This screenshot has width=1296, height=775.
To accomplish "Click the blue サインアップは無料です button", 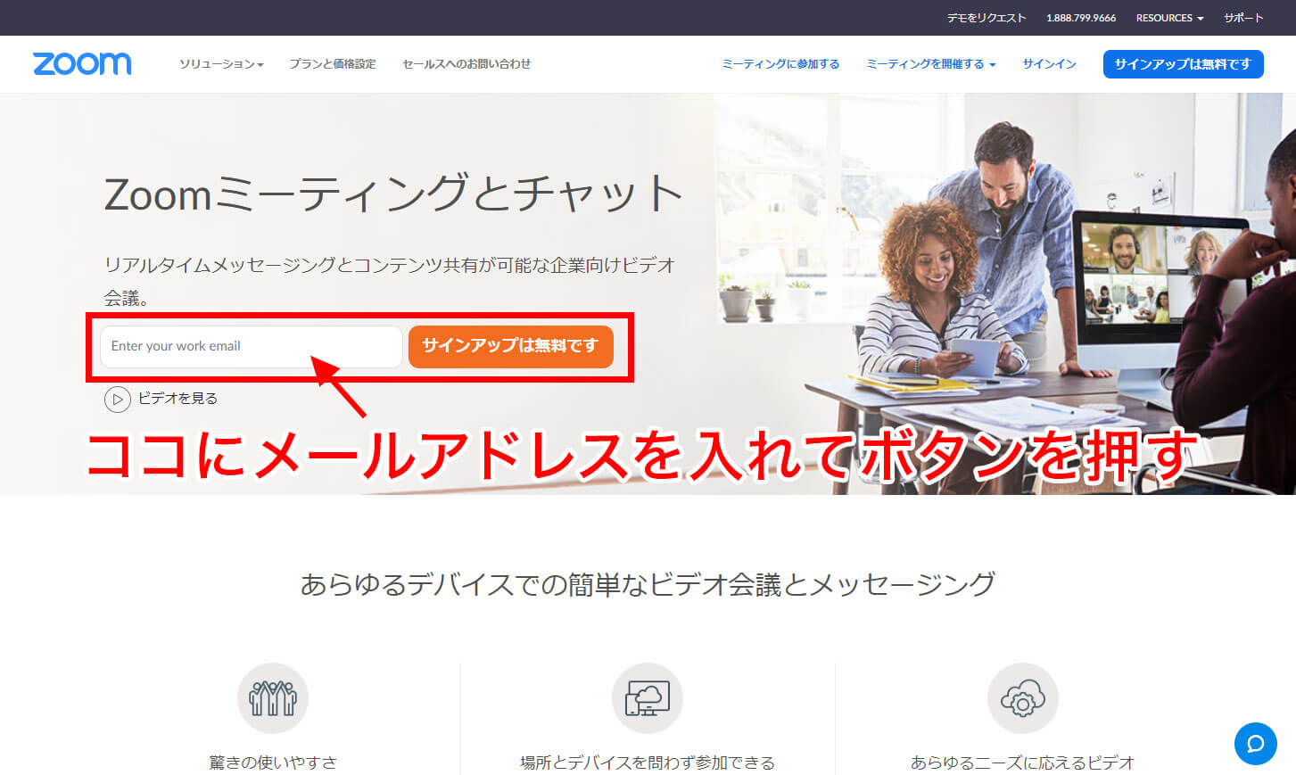I will click(1183, 64).
